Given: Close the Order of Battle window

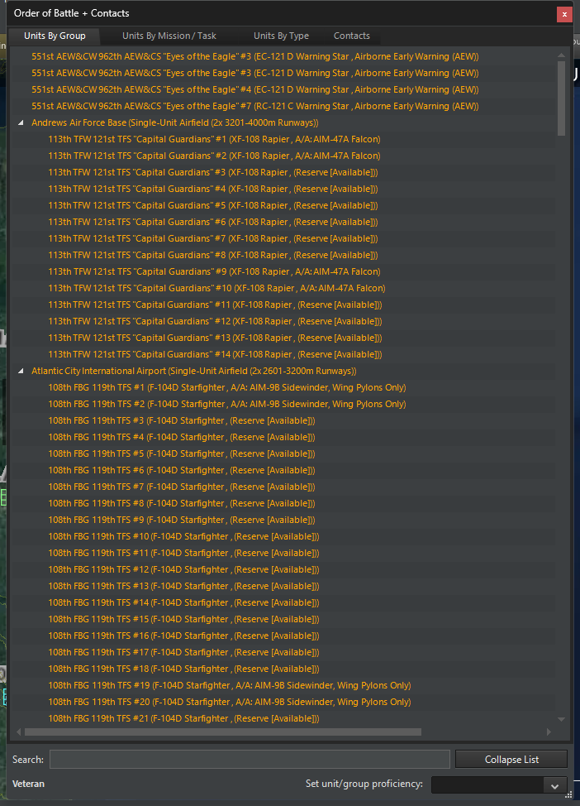Looking at the screenshot, I should coord(564,14).
